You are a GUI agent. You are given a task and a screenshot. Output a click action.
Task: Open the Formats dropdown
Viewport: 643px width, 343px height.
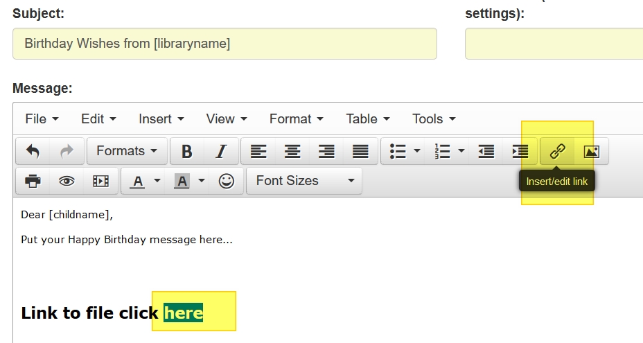127,151
